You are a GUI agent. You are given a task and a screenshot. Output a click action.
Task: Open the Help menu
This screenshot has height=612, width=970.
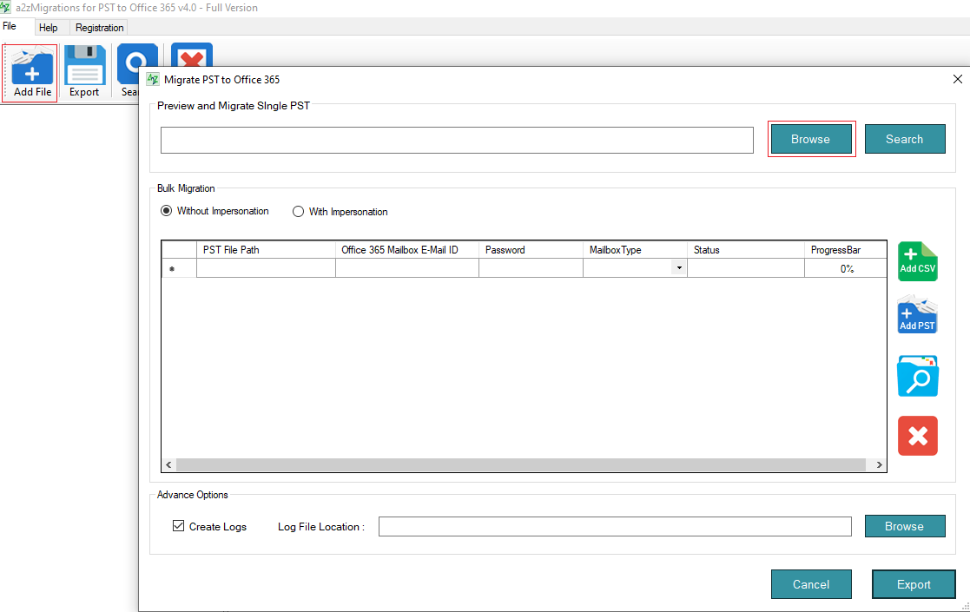point(49,27)
